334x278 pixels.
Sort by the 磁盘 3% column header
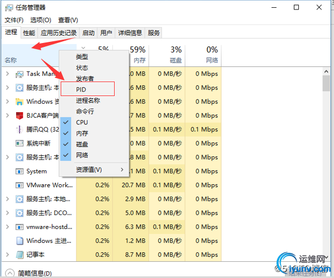coord(167,56)
